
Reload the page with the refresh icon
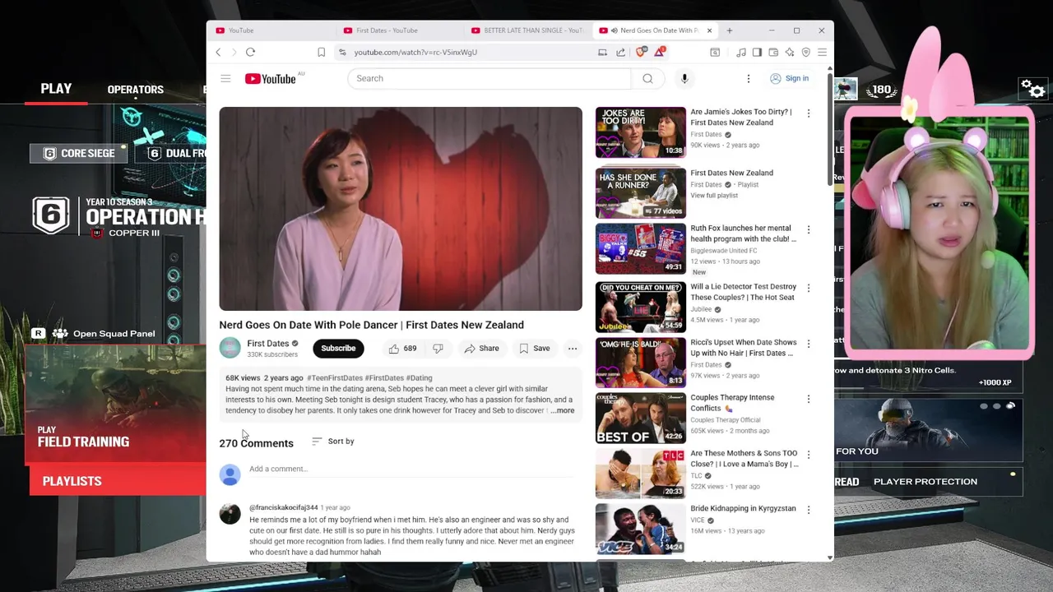pos(250,52)
